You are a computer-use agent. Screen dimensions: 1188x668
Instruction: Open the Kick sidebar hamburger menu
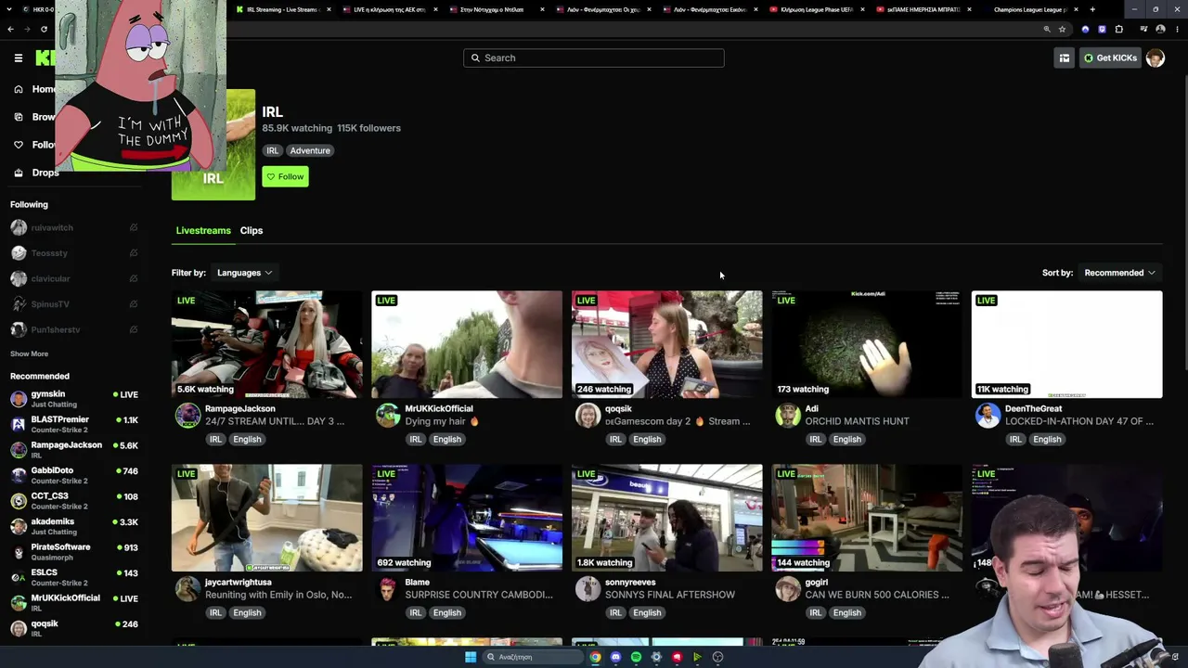(19, 58)
